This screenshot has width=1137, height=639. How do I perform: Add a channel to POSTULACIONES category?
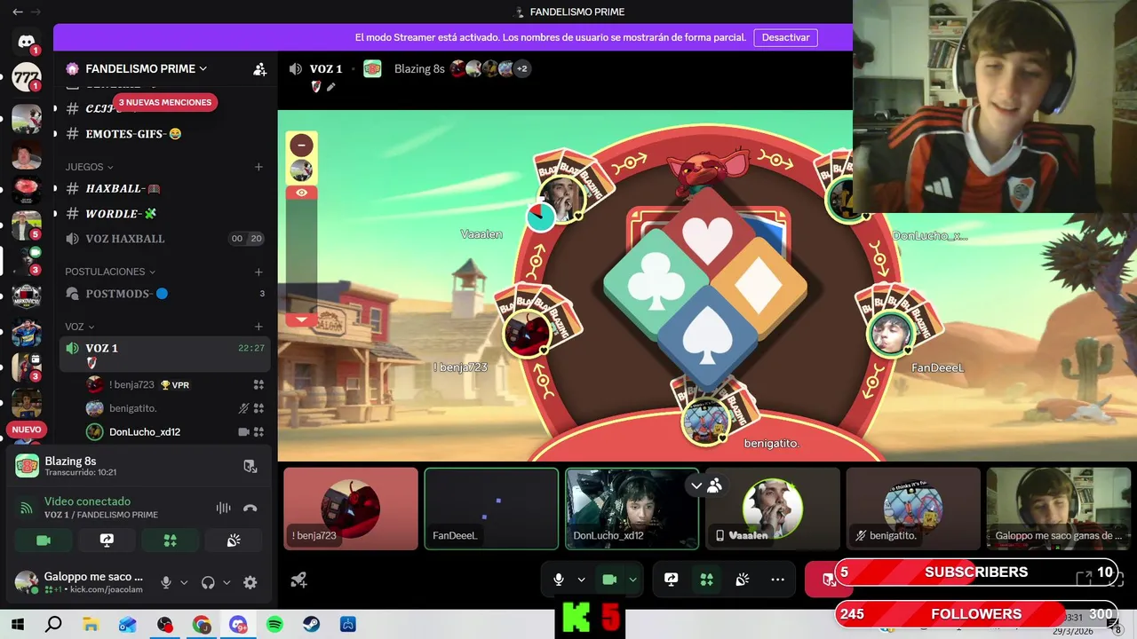[x=258, y=272]
